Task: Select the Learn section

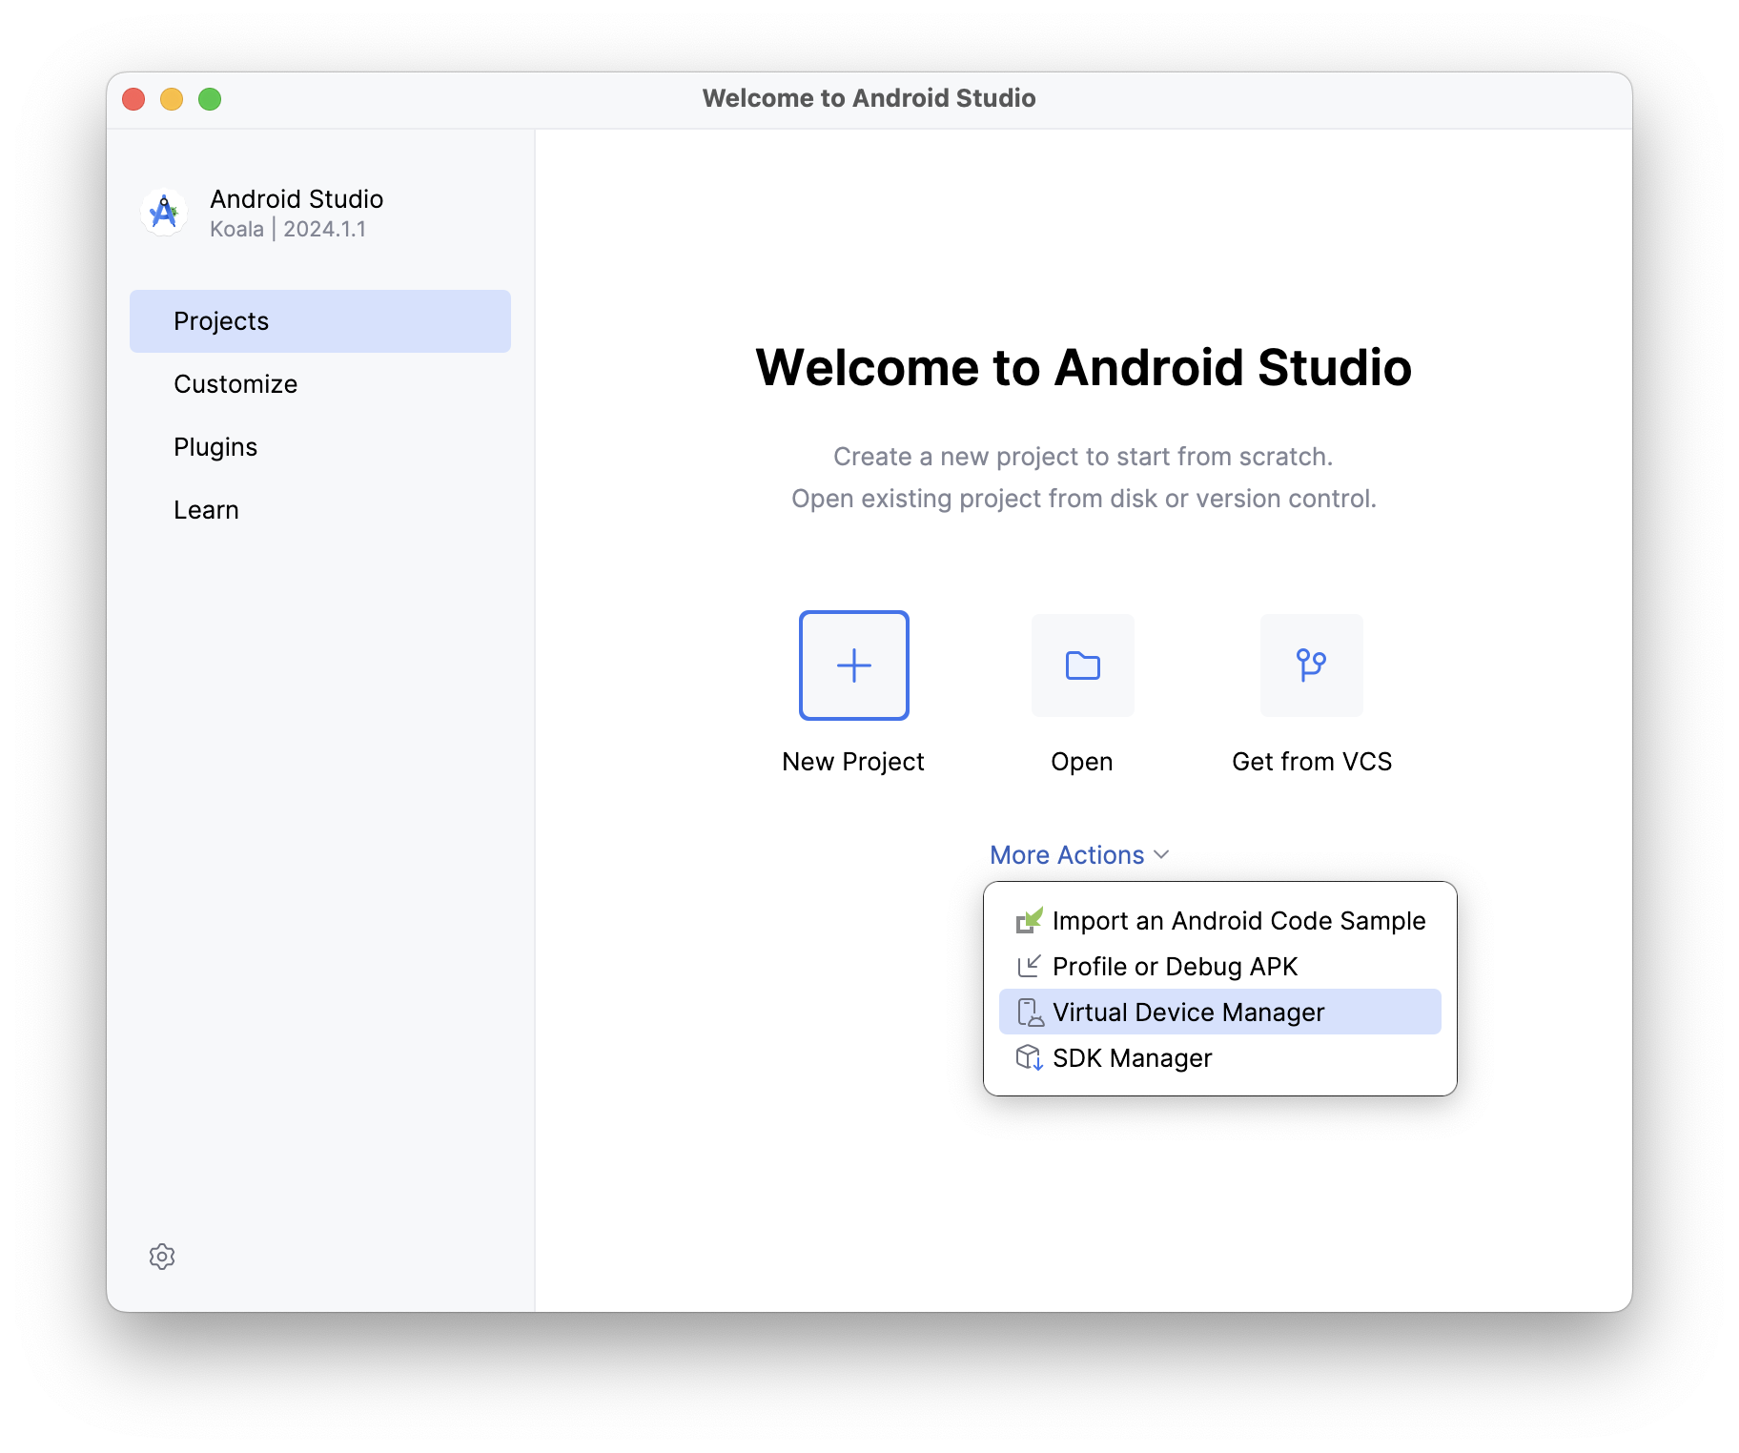Action: pyautogui.click(x=207, y=509)
